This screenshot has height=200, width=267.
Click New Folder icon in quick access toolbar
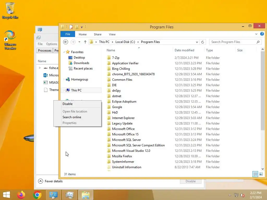pyautogui.click(x=77, y=27)
